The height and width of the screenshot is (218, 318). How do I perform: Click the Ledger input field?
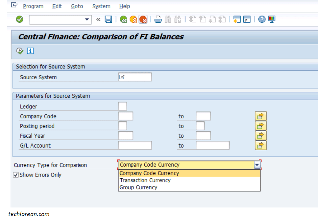pyautogui.click(x=122, y=106)
